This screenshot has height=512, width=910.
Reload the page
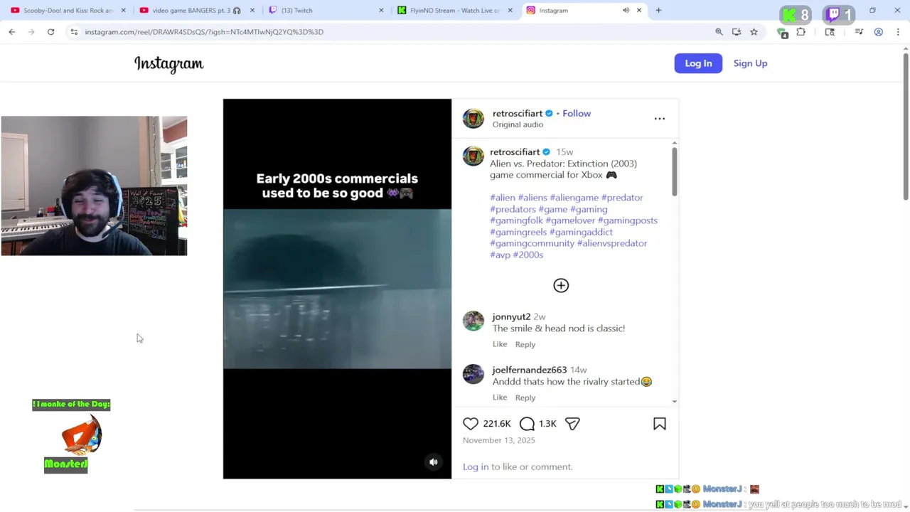(50, 32)
